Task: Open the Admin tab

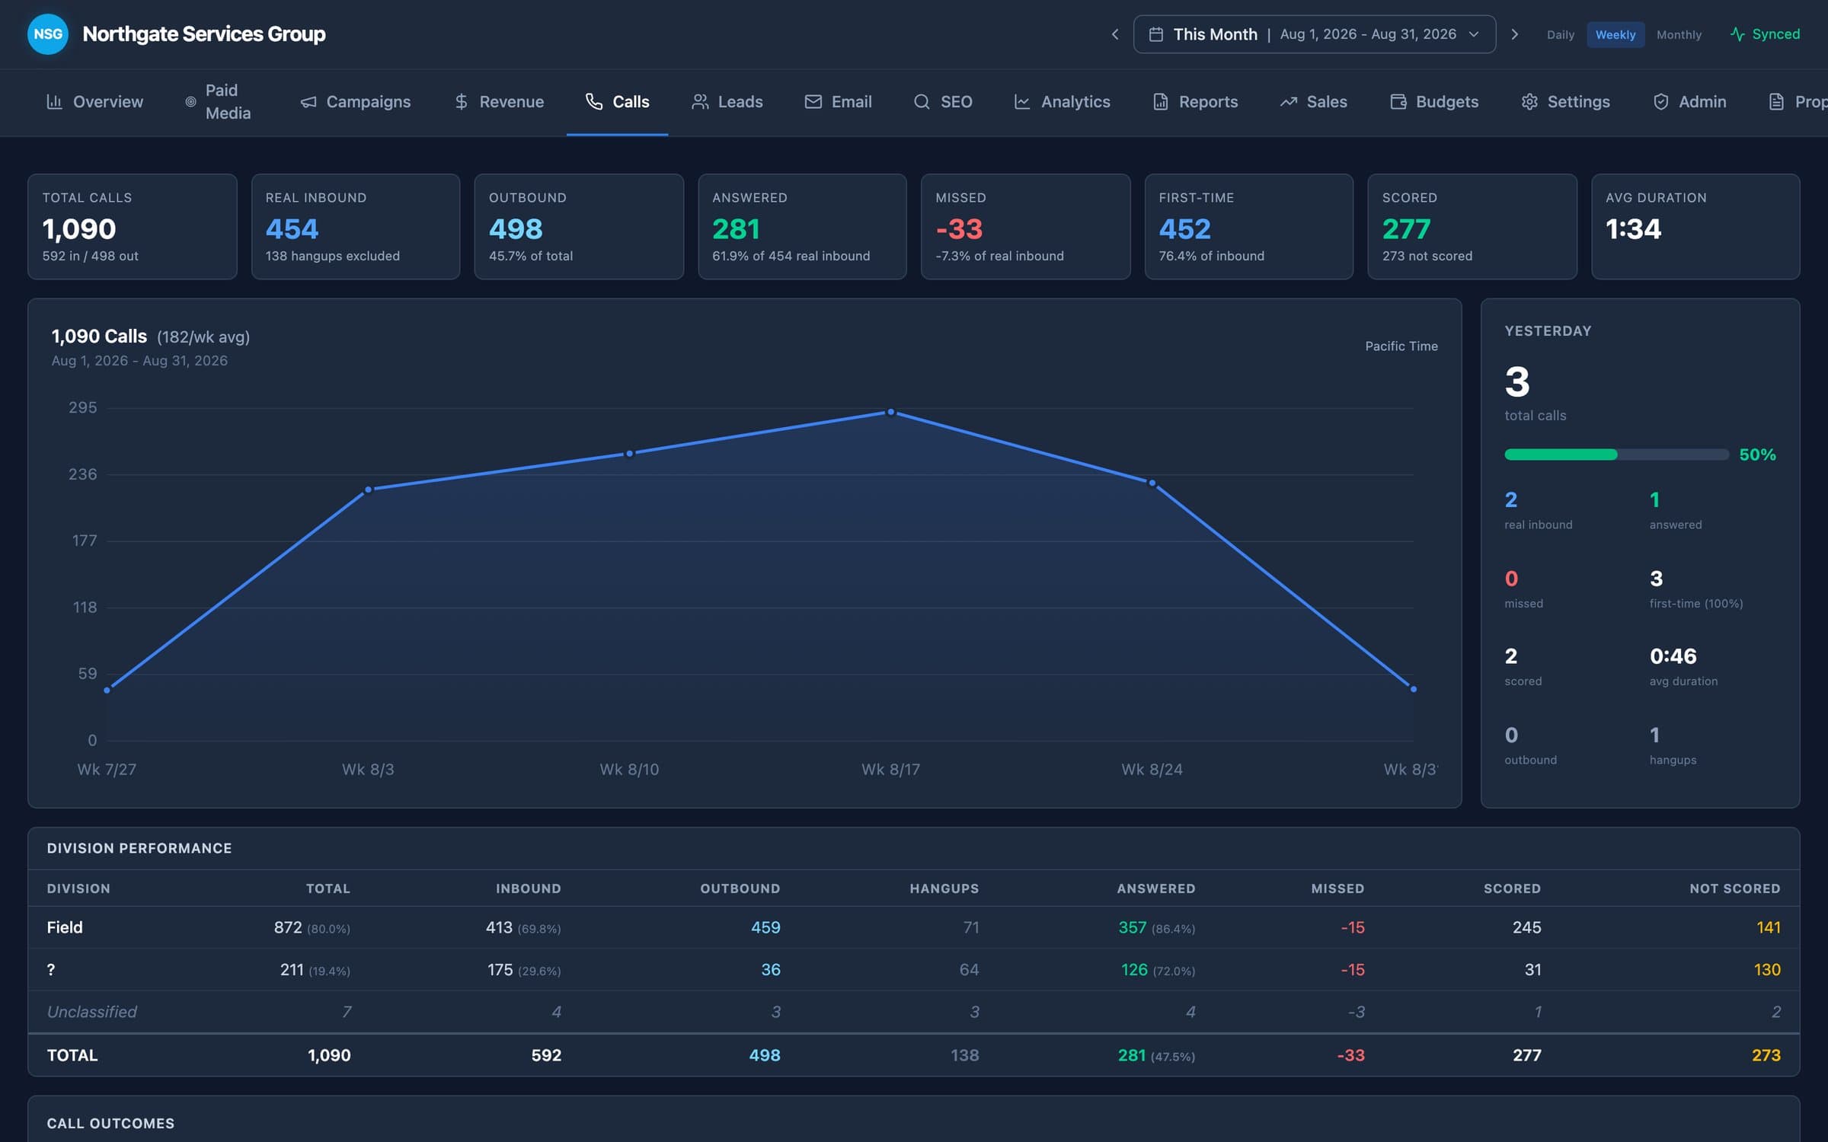Action: (1689, 101)
